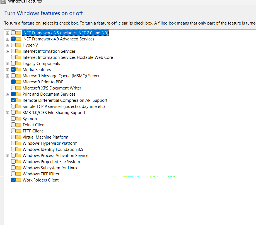Click folder icon beside Telnet Client
This screenshot has width=256, height=225.
click(x=18, y=125)
